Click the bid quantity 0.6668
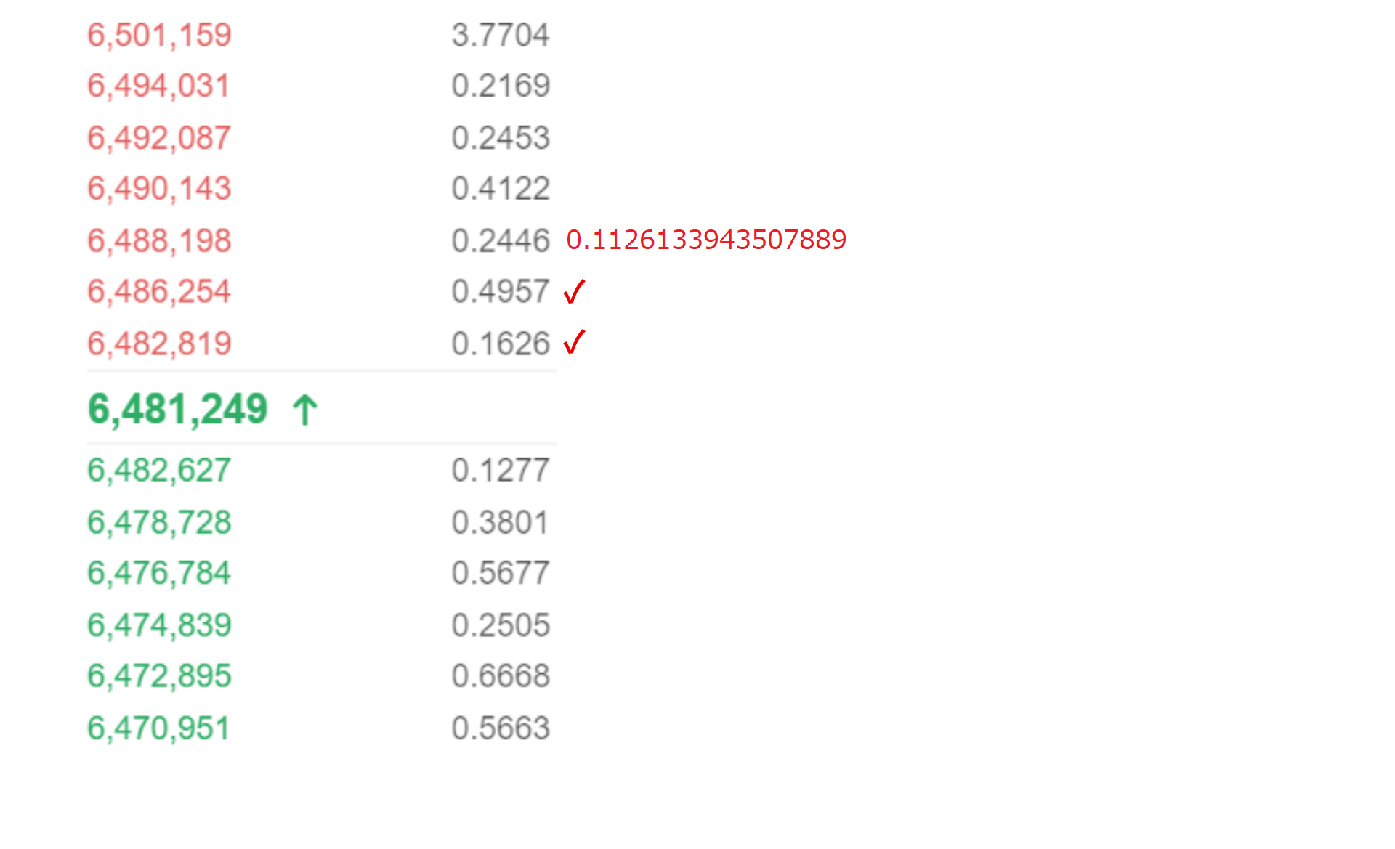The width and height of the screenshot is (1395, 849). pyautogui.click(x=501, y=676)
